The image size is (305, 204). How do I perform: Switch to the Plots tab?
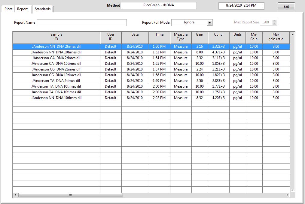point(8,9)
